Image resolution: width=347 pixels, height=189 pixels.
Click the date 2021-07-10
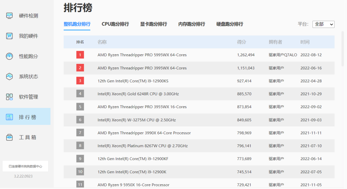tap(311, 146)
